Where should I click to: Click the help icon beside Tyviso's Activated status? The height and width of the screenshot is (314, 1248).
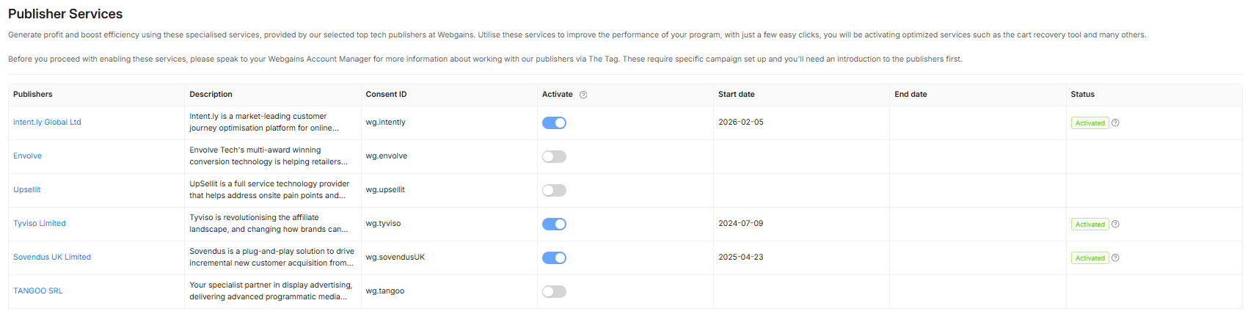pyautogui.click(x=1115, y=224)
